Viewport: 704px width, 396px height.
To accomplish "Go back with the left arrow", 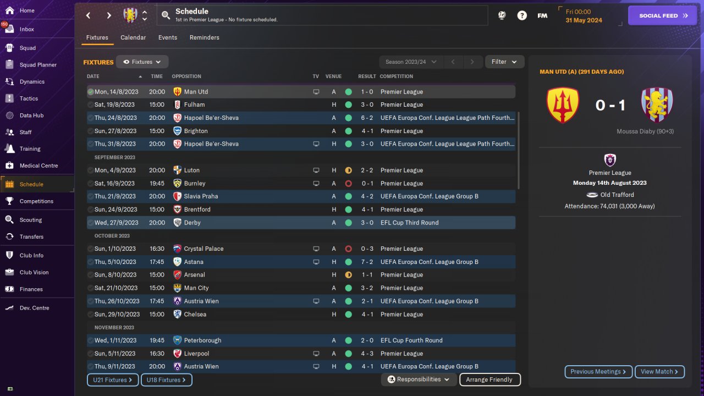I will click(88, 15).
